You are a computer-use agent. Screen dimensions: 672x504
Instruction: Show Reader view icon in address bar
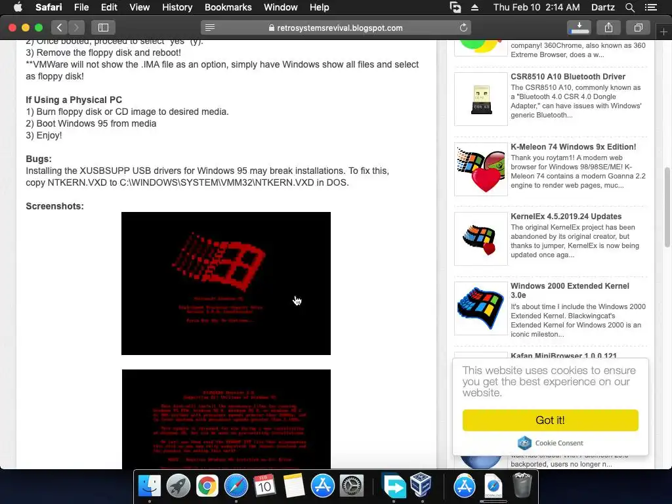click(209, 28)
